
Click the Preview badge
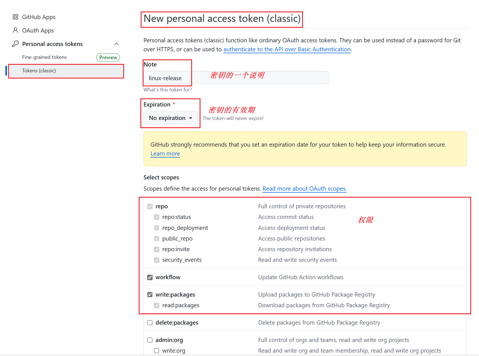108,57
